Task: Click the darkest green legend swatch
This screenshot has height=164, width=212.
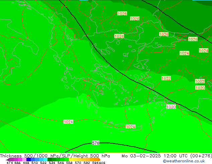Action: [x=49, y=160]
